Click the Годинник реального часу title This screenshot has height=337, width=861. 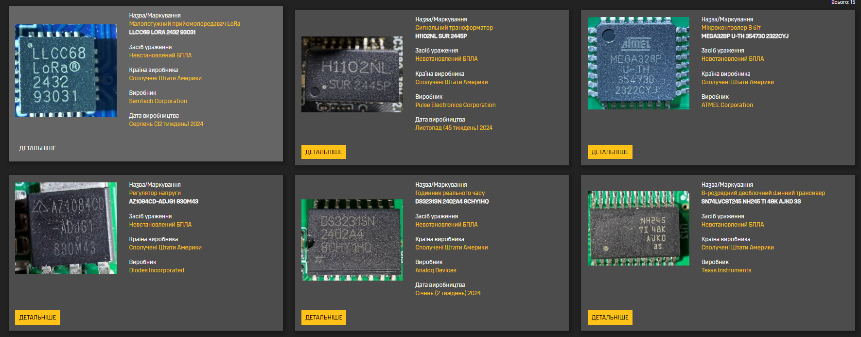[x=450, y=193]
